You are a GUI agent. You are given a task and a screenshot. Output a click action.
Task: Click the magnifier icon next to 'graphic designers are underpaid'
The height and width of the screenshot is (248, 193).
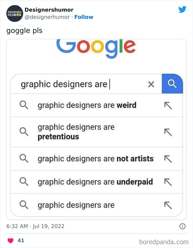[24, 182]
